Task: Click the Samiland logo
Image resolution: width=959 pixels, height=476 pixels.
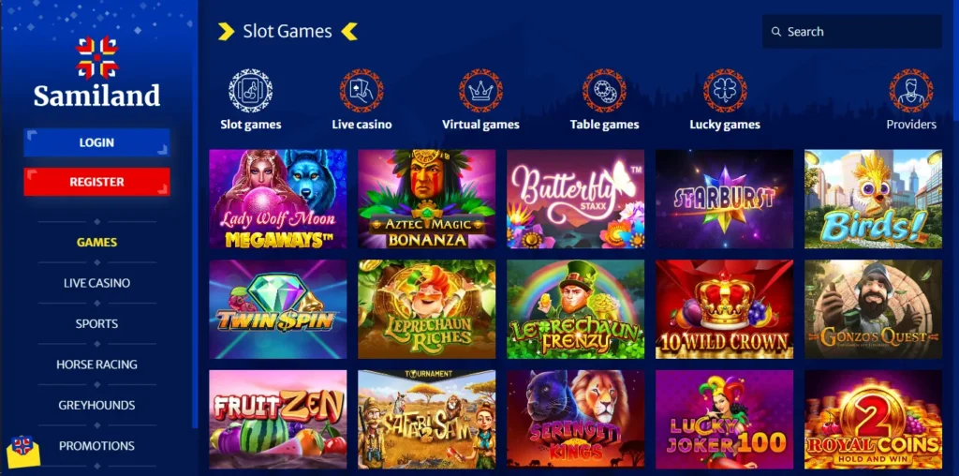Action: point(96,71)
